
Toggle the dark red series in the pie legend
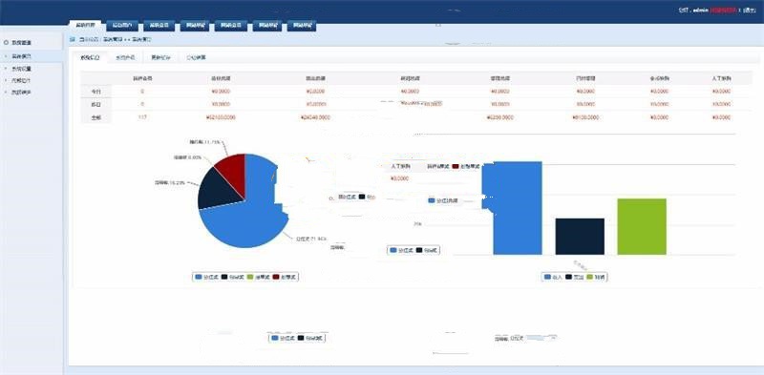285,277
